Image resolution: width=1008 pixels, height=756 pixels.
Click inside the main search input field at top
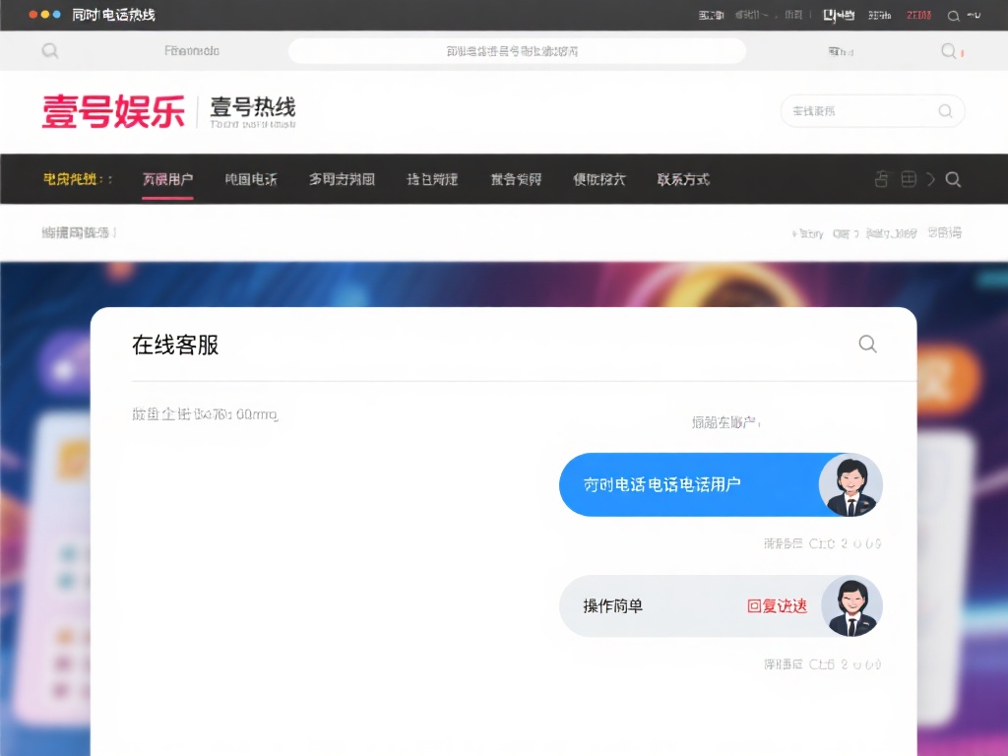[x=516, y=50]
